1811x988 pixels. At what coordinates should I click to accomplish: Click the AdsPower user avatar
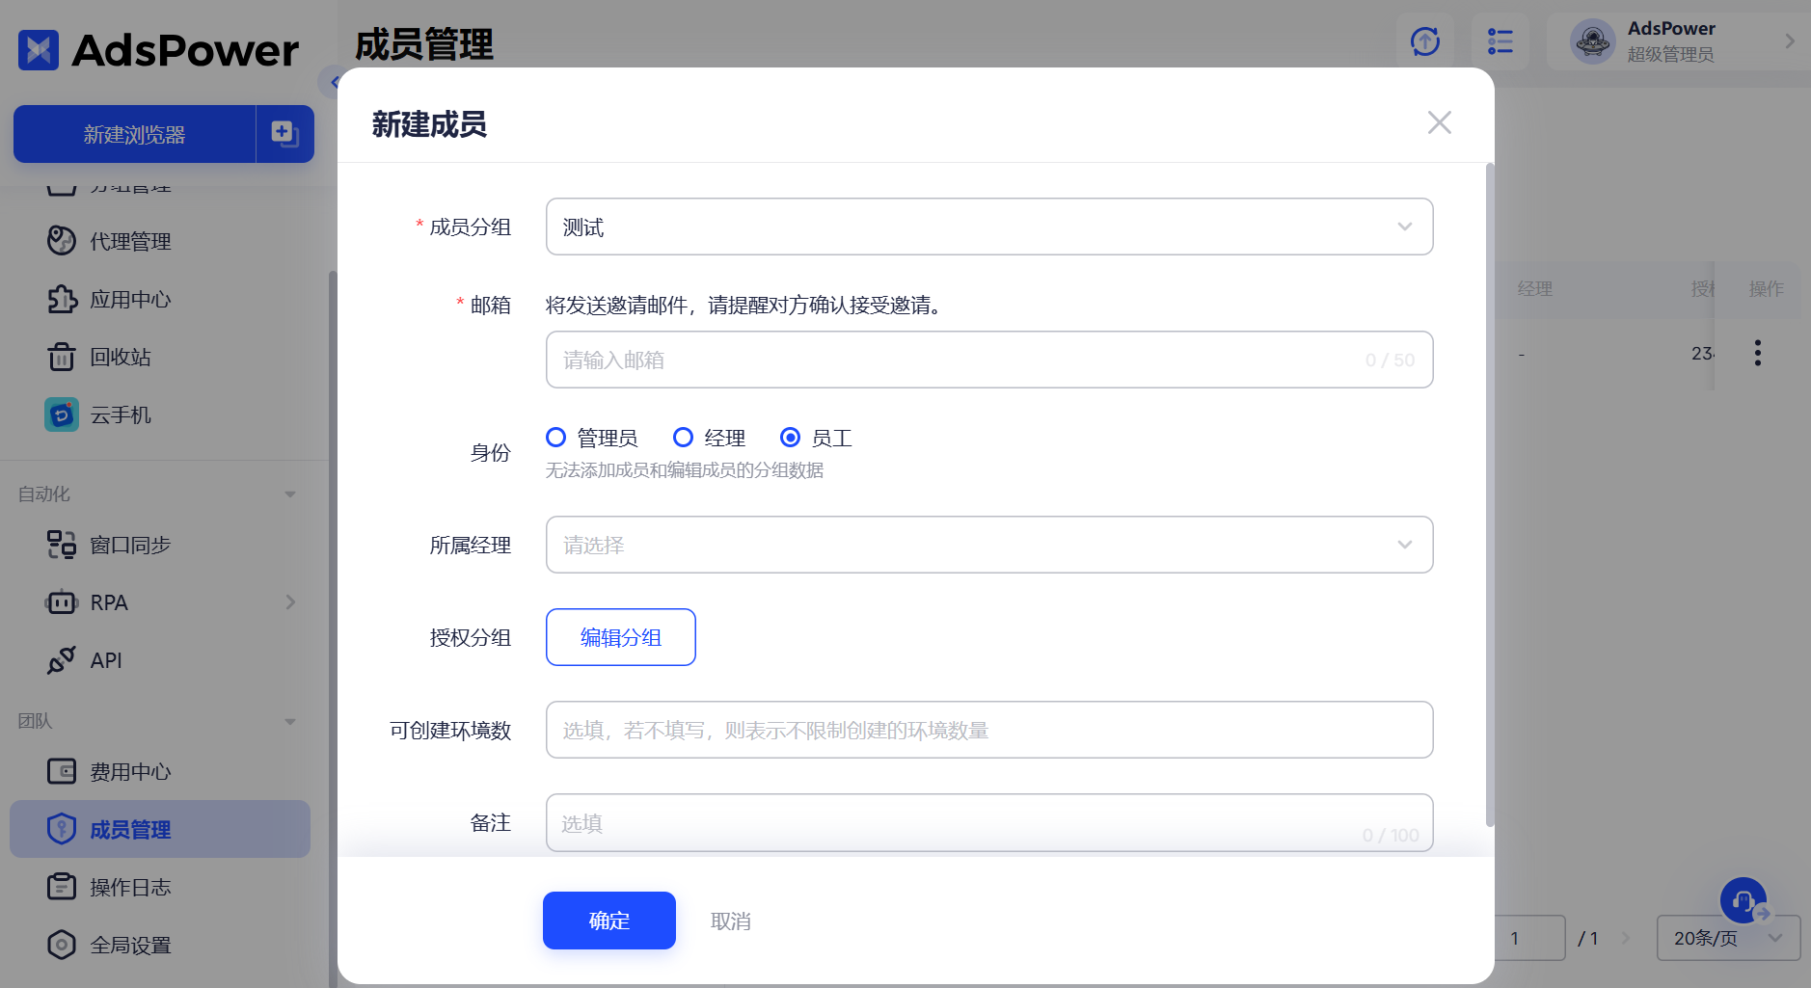point(1593,41)
